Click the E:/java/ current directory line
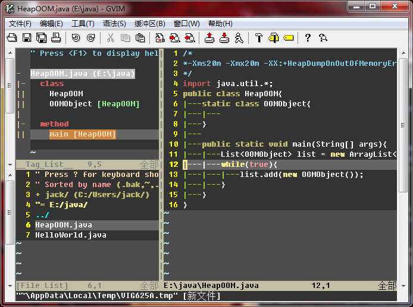413x307 pixels. point(61,205)
